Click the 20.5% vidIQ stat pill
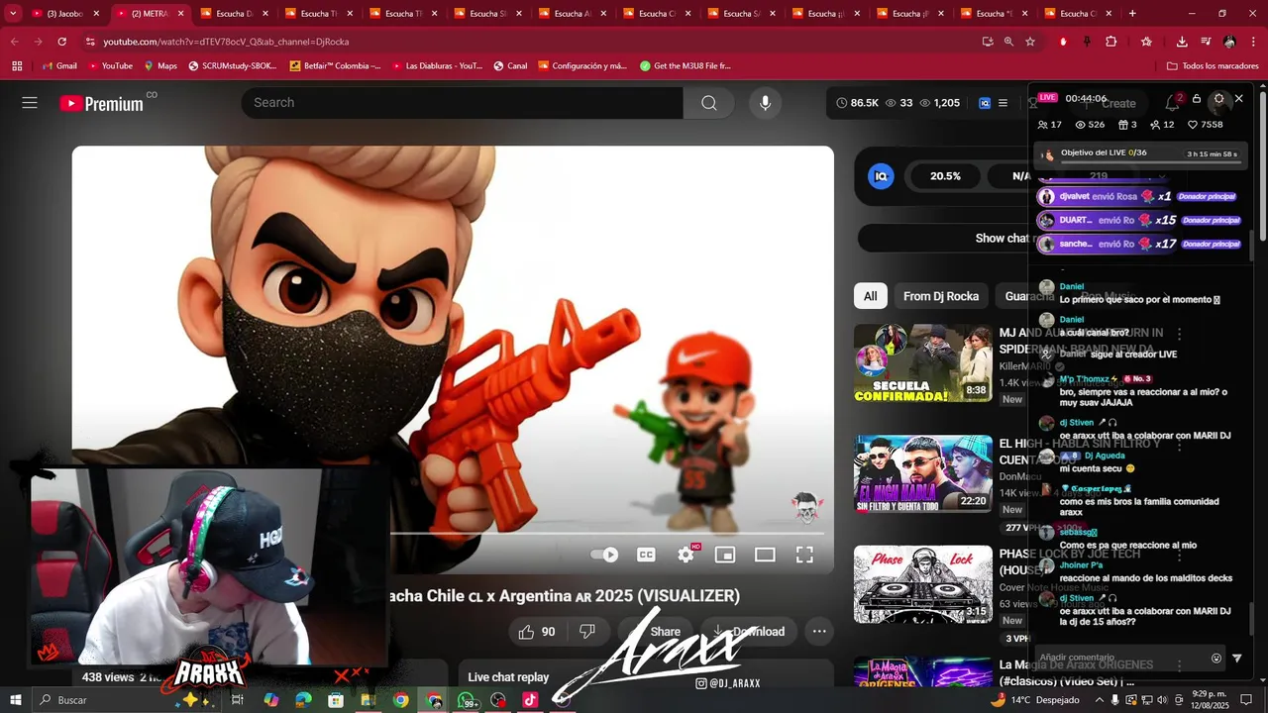Screen dimensions: 1268x713 point(945,176)
